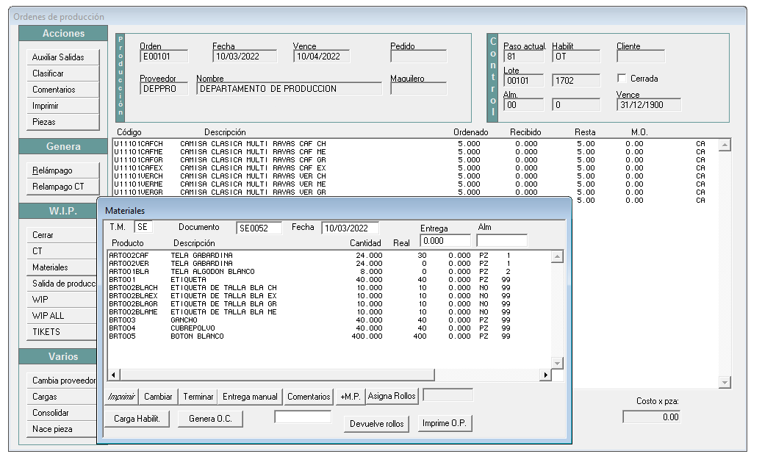Open the Piezas action
Screen dimensions: 762x465
62,122
